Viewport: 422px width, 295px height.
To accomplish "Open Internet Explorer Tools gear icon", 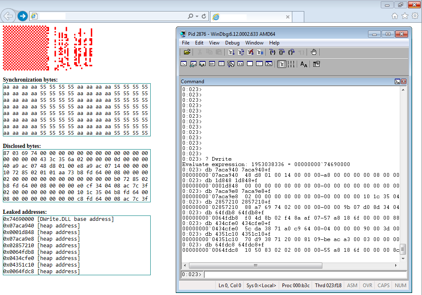I will pyautogui.click(x=415, y=16).
